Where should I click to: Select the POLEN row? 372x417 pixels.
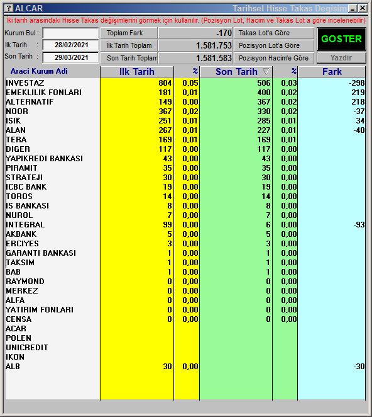click(185, 338)
